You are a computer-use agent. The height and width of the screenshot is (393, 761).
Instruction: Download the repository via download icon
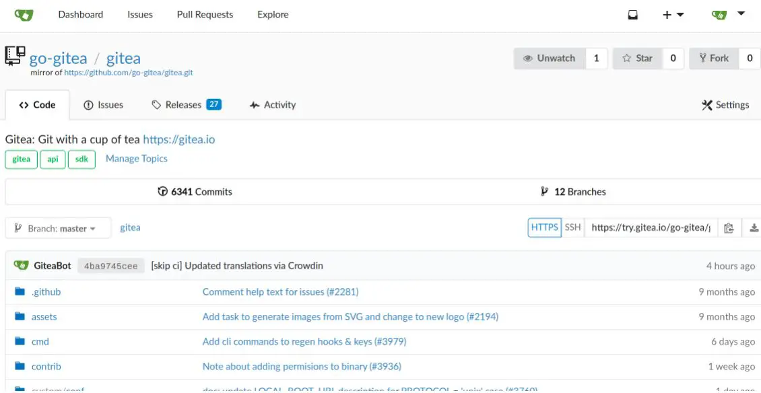pyautogui.click(x=754, y=227)
